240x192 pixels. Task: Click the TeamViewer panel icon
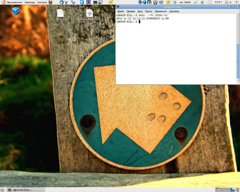[82, 2]
